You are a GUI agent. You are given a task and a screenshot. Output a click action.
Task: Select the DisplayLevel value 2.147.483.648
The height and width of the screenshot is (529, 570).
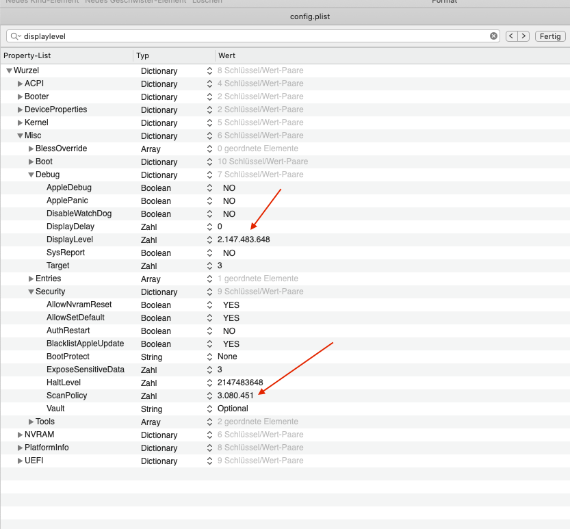coord(244,240)
